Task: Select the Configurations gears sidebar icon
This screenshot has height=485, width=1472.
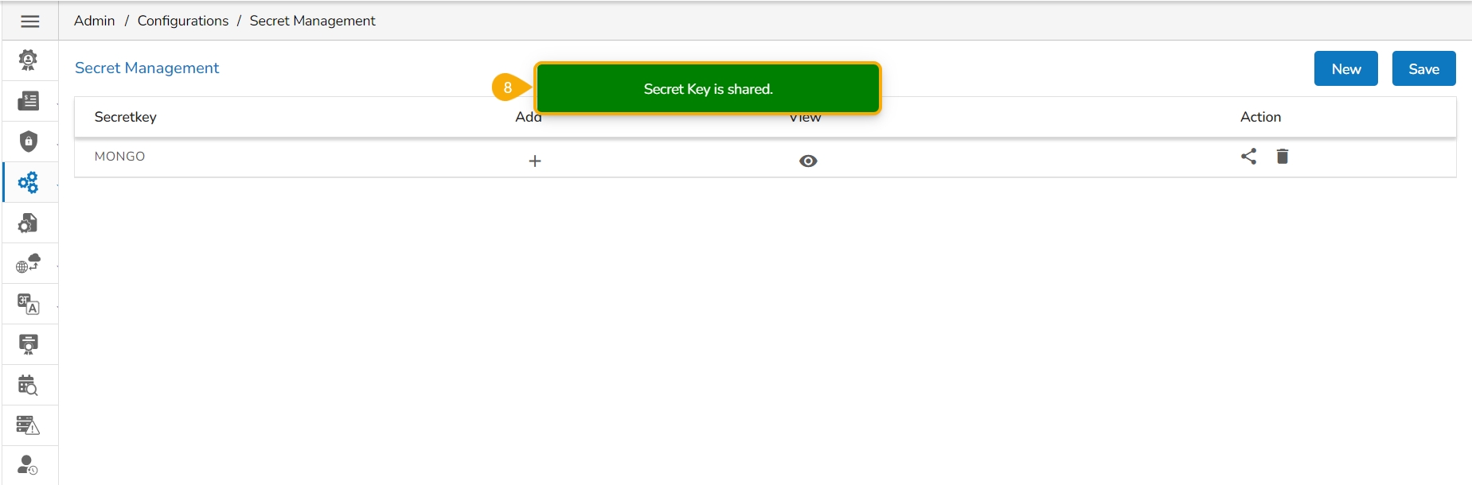Action: pos(29,183)
